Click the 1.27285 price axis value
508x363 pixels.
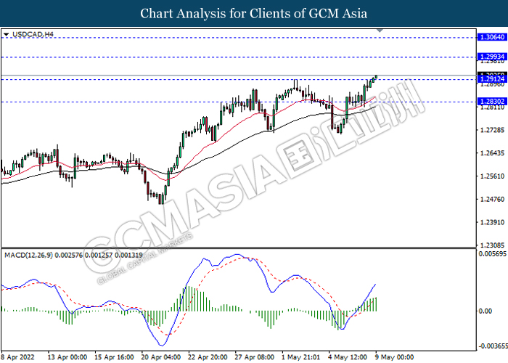click(x=492, y=130)
